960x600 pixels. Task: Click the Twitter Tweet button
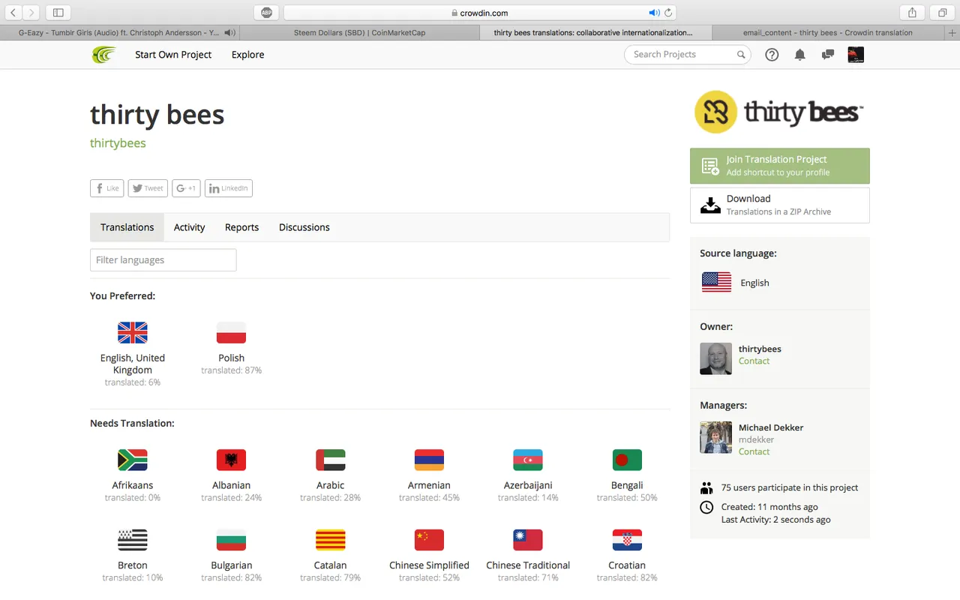(x=147, y=188)
